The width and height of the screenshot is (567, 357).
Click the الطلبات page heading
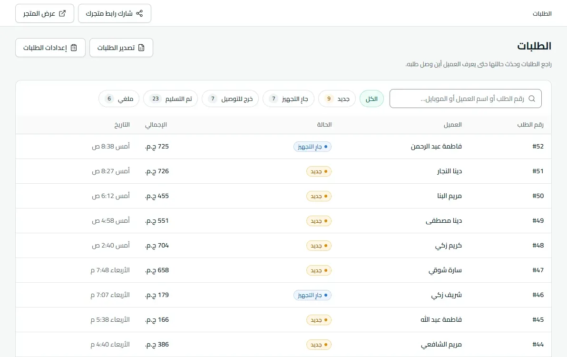coord(534,46)
